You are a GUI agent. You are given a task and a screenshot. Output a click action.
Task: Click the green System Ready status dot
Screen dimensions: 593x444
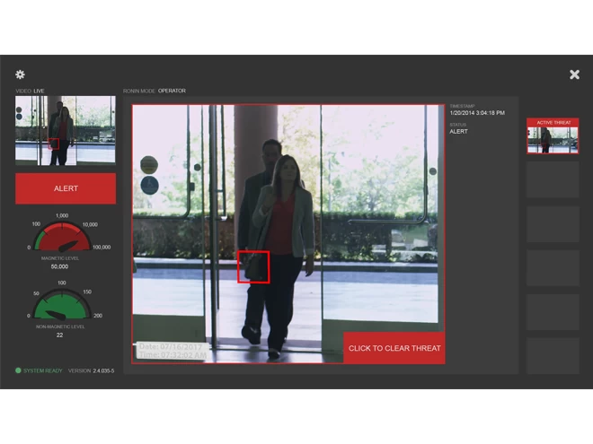(x=18, y=370)
